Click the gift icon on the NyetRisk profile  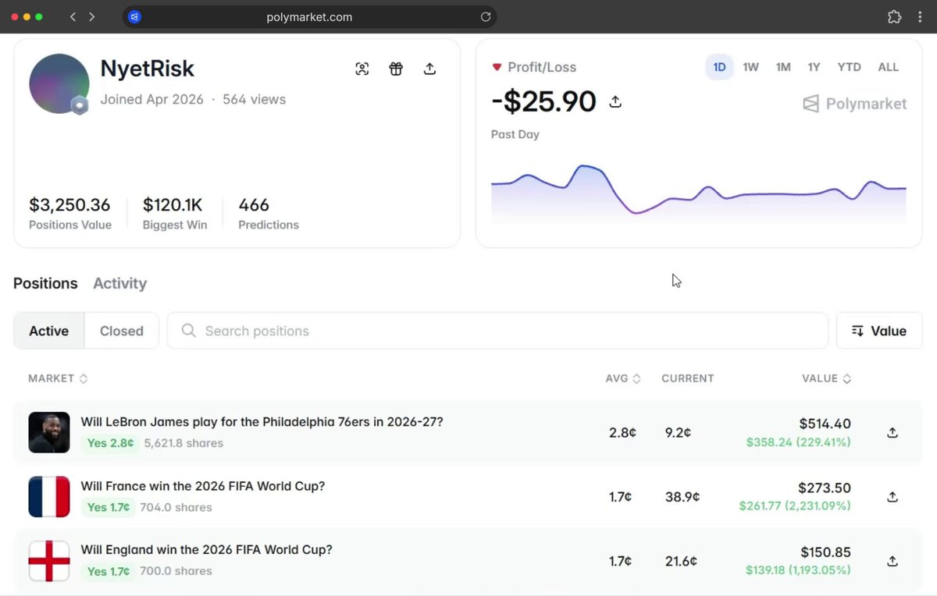(396, 69)
